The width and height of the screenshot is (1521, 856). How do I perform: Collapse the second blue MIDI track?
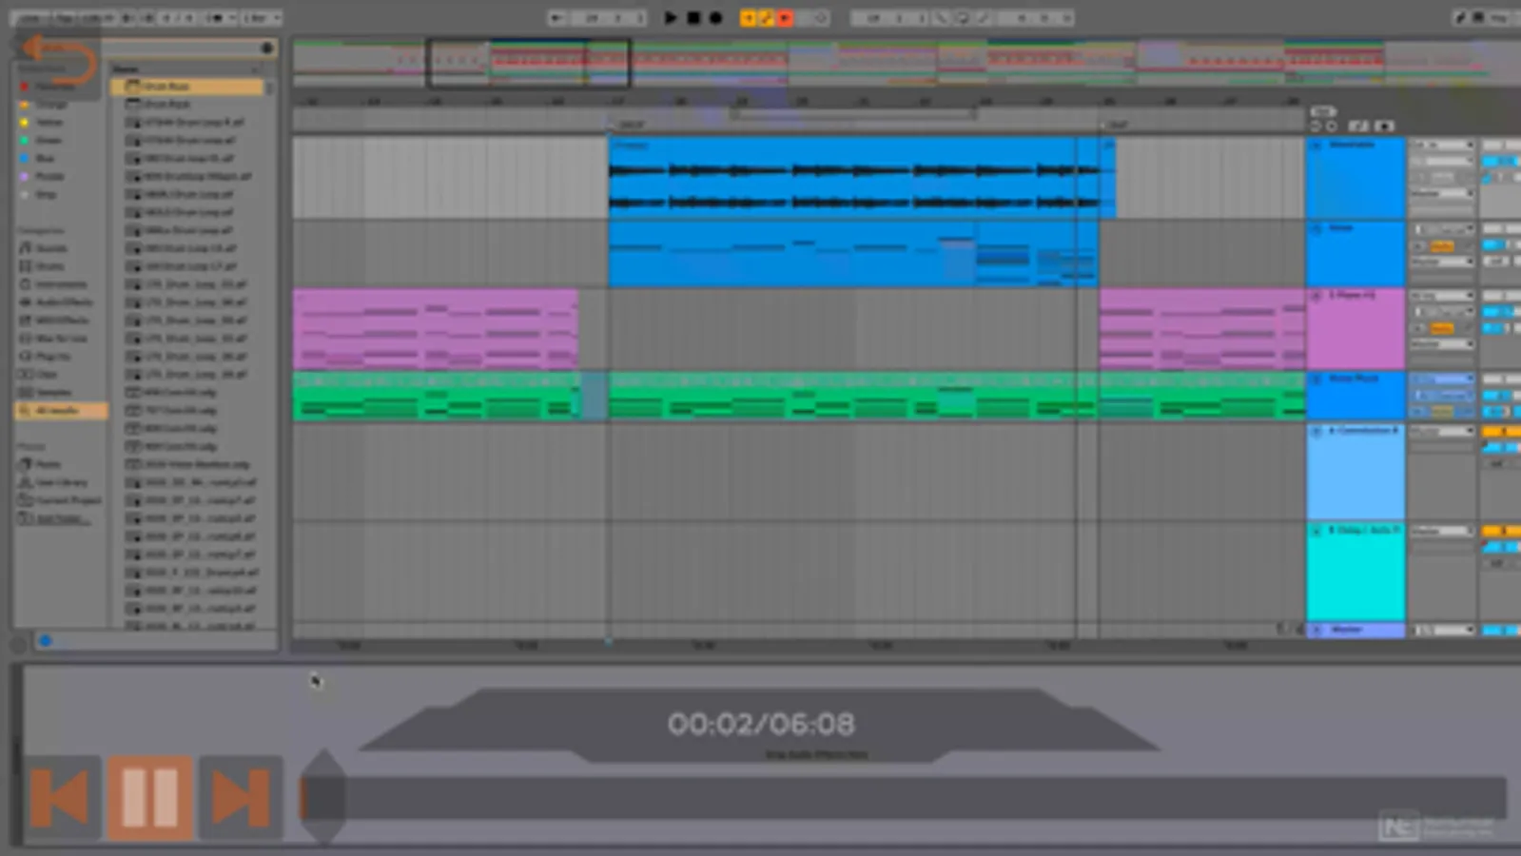pos(1316,229)
